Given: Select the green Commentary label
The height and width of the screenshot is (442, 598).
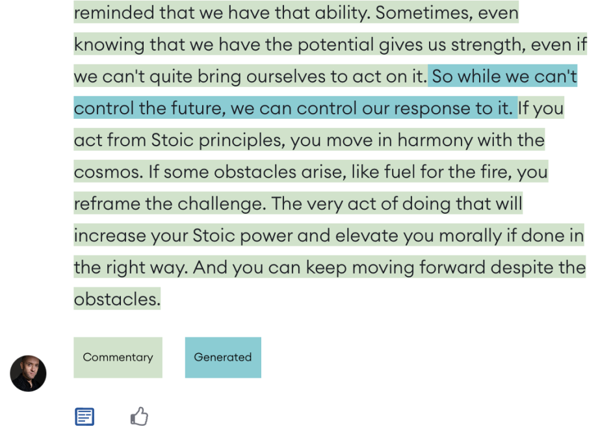Looking at the screenshot, I should coord(118,357).
